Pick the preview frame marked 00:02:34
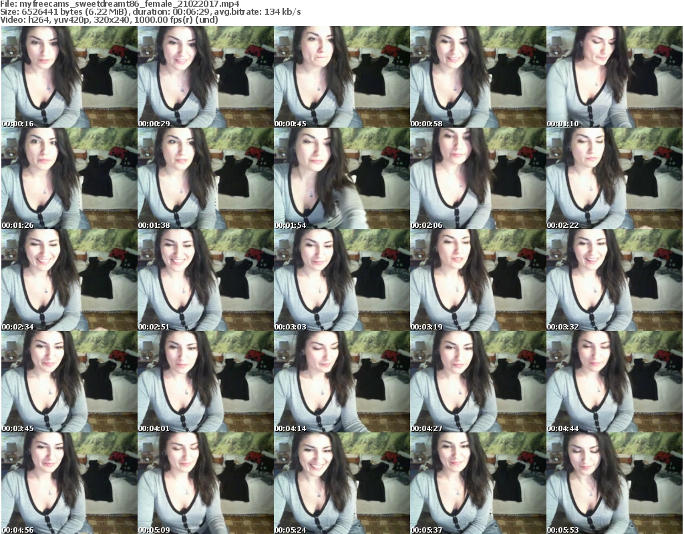 (x=69, y=280)
